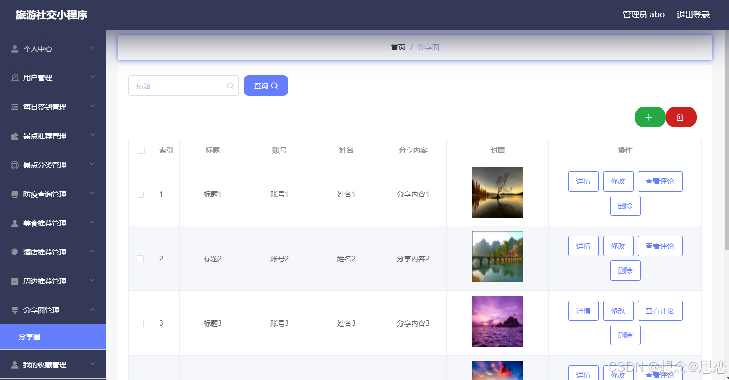Expand the 周边推荐管理 chevron
This screenshot has height=380, width=729.
pos(92,280)
